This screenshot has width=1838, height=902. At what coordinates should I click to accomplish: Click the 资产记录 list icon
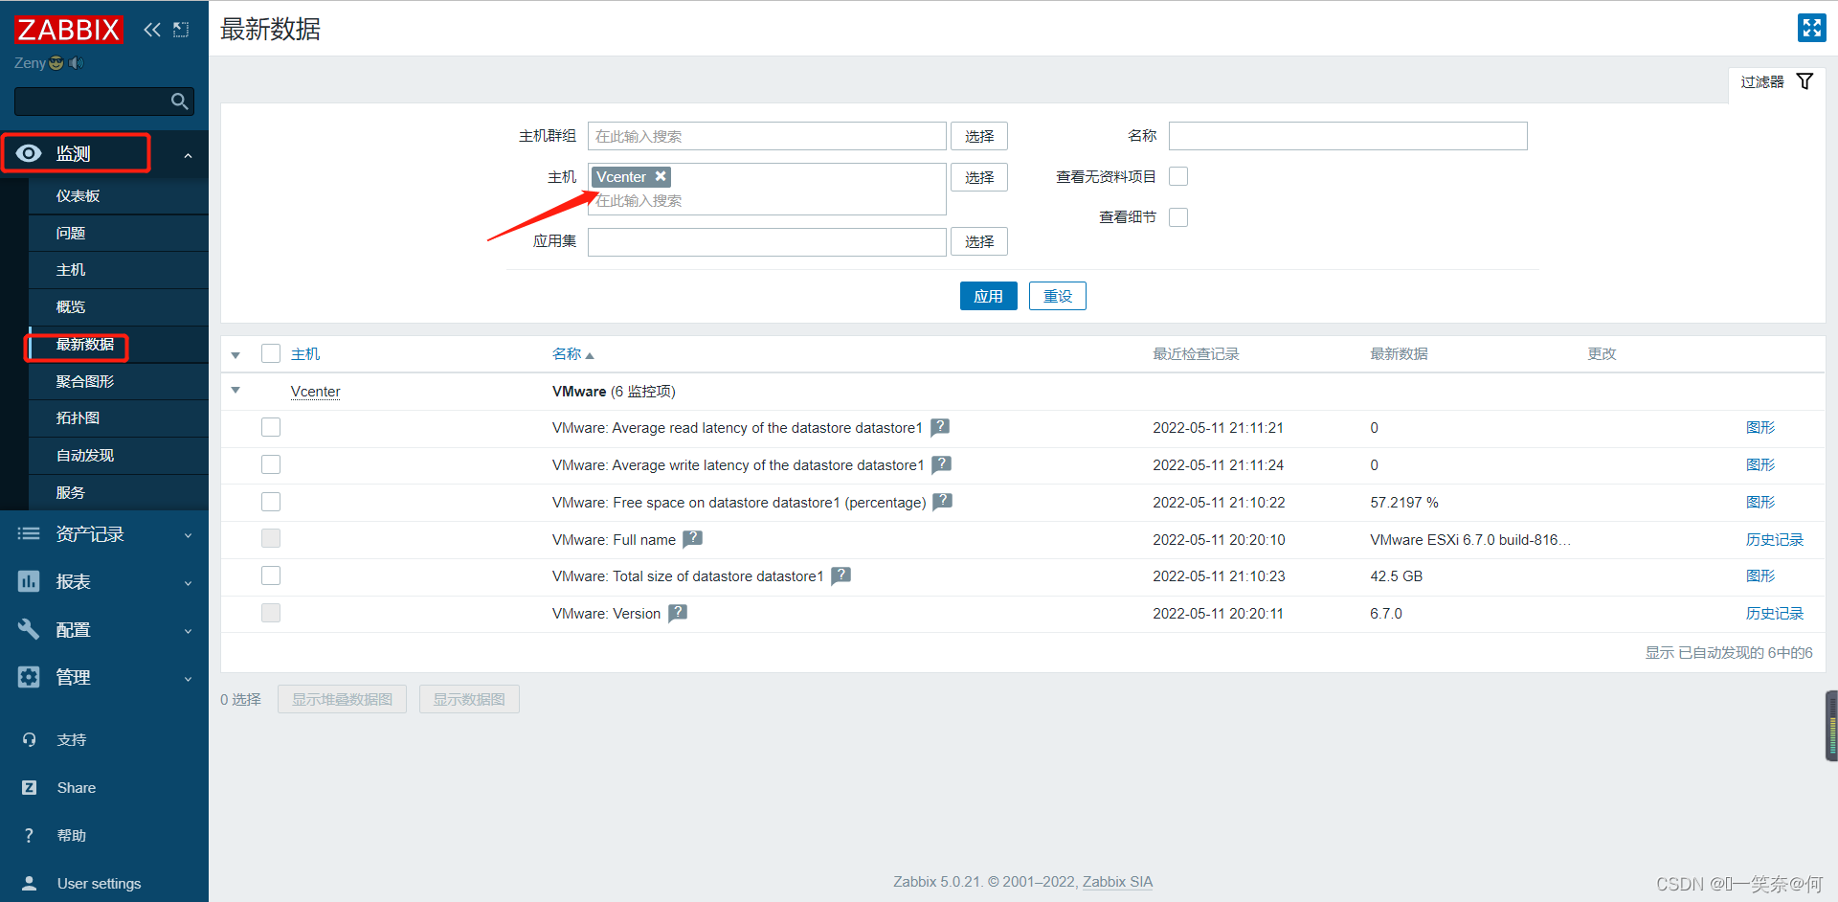(x=29, y=533)
